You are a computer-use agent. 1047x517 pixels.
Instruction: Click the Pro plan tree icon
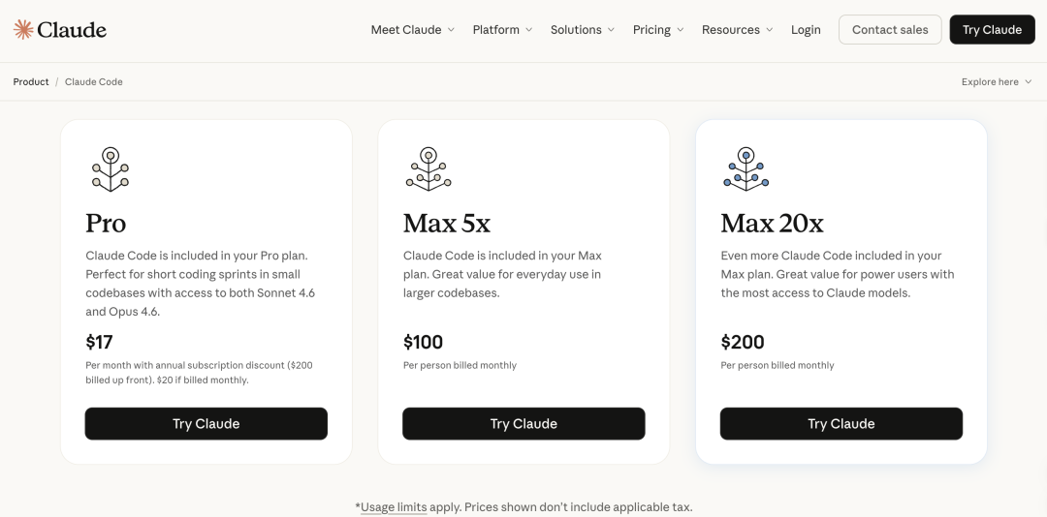tap(111, 169)
